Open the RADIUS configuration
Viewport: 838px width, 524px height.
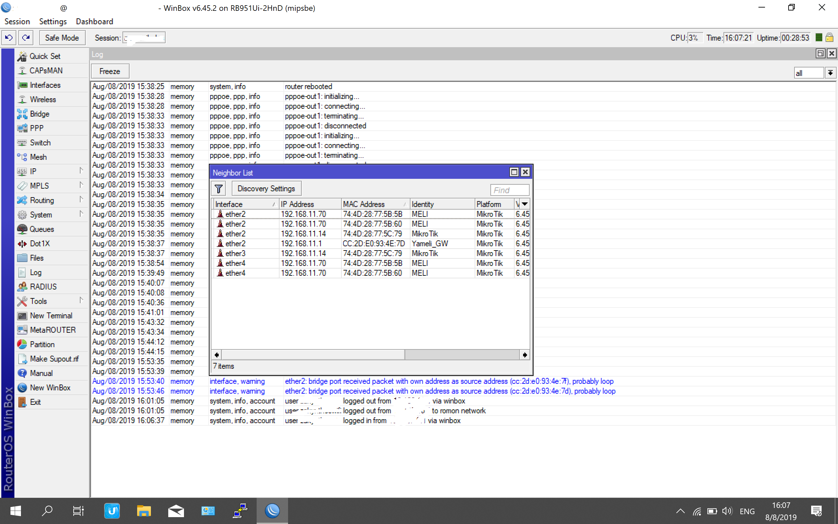(43, 286)
